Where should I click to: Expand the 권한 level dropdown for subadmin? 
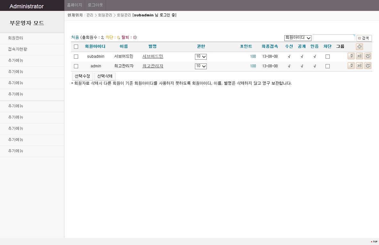pyautogui.click(x=201, y=56)
